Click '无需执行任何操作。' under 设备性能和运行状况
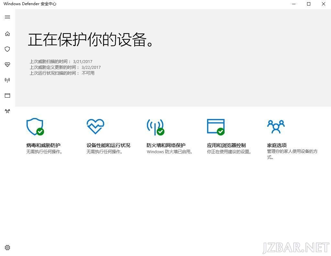 (x=105, y=152)
